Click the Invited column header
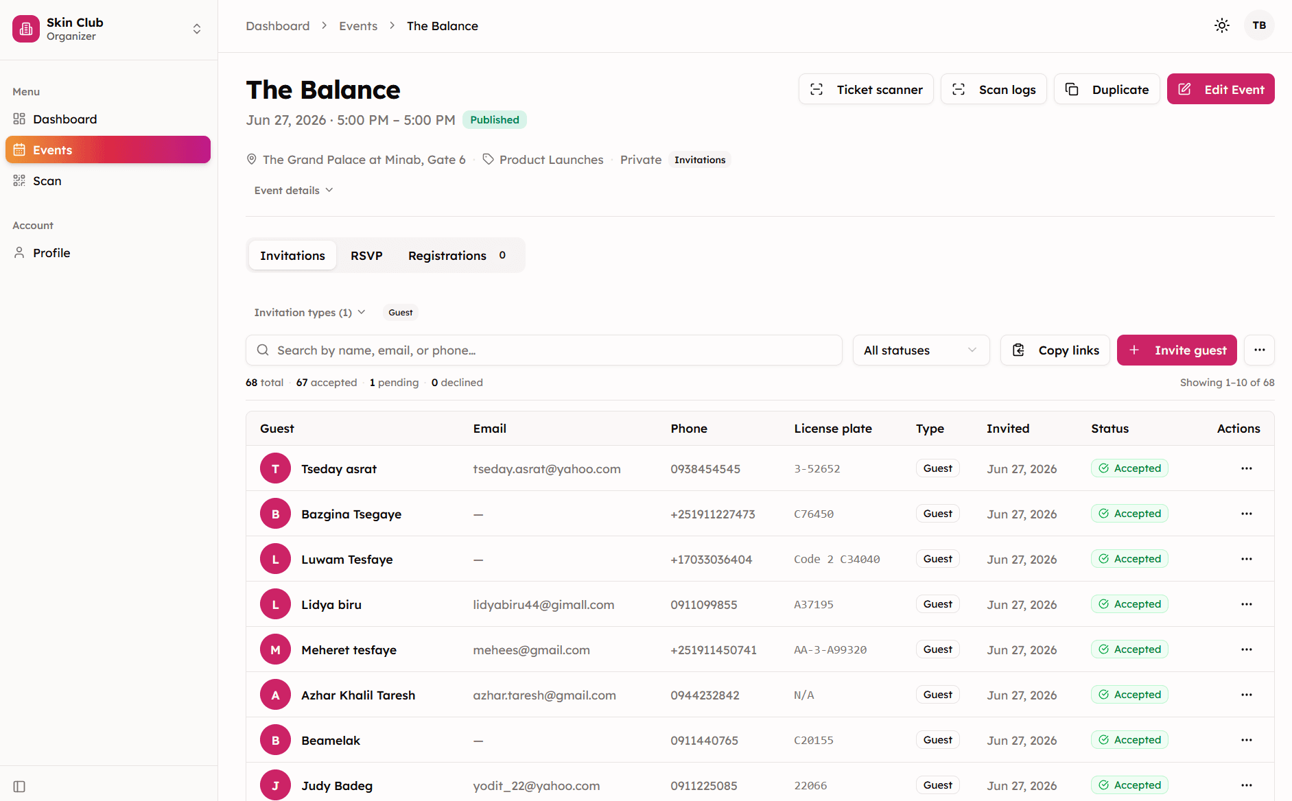 [1008, 429]
